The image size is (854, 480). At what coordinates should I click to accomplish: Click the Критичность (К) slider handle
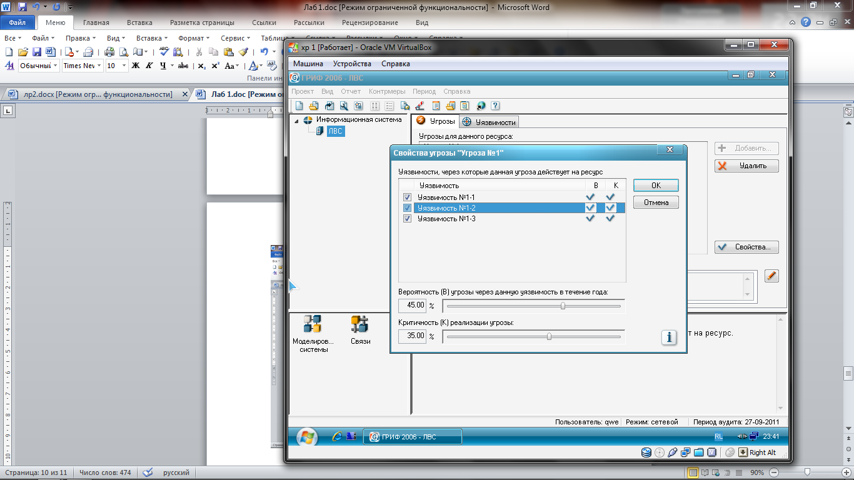pos(549,336)
